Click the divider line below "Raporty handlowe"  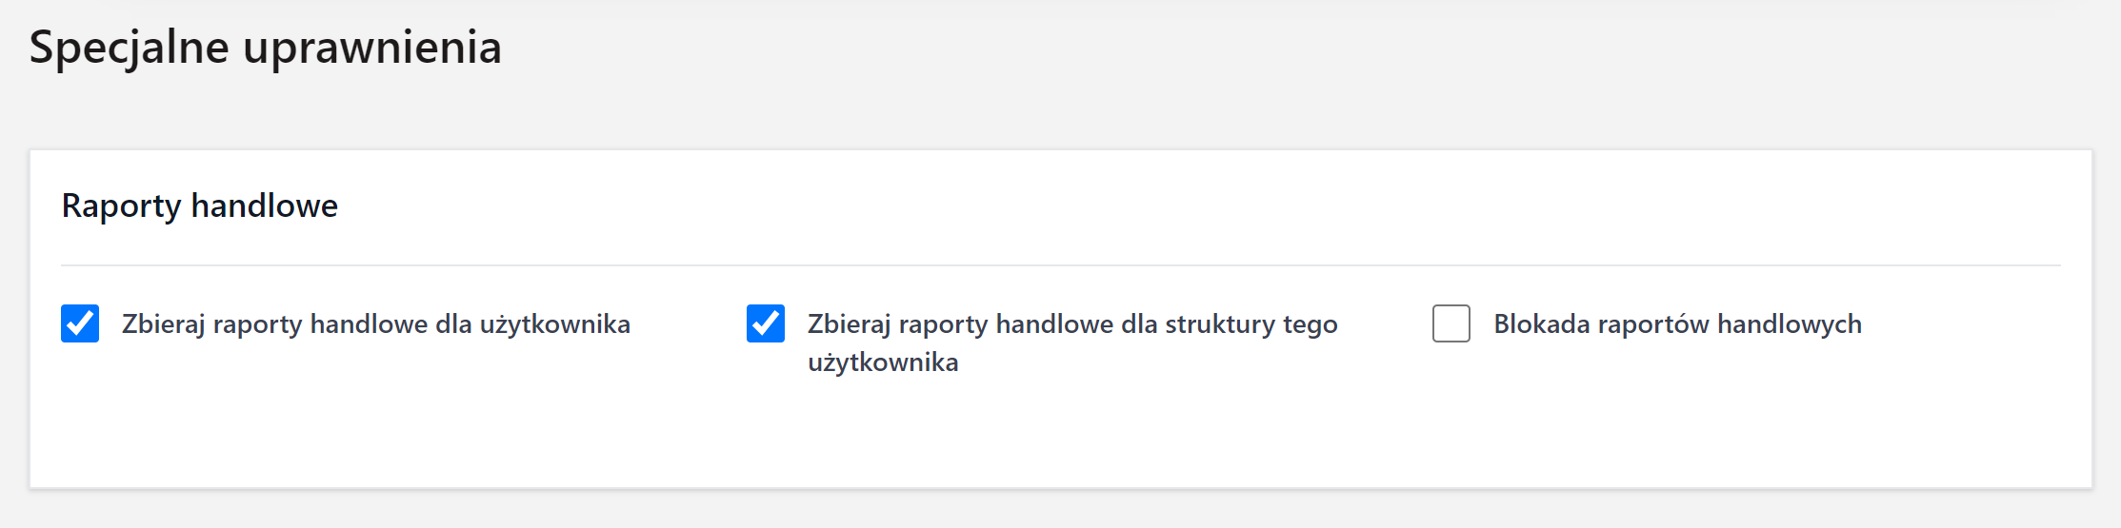[x=1060, y=265]
